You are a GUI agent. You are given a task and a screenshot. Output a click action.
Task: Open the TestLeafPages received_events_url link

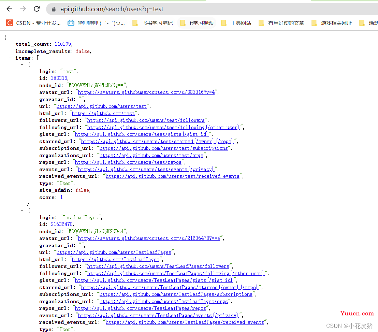185,322
